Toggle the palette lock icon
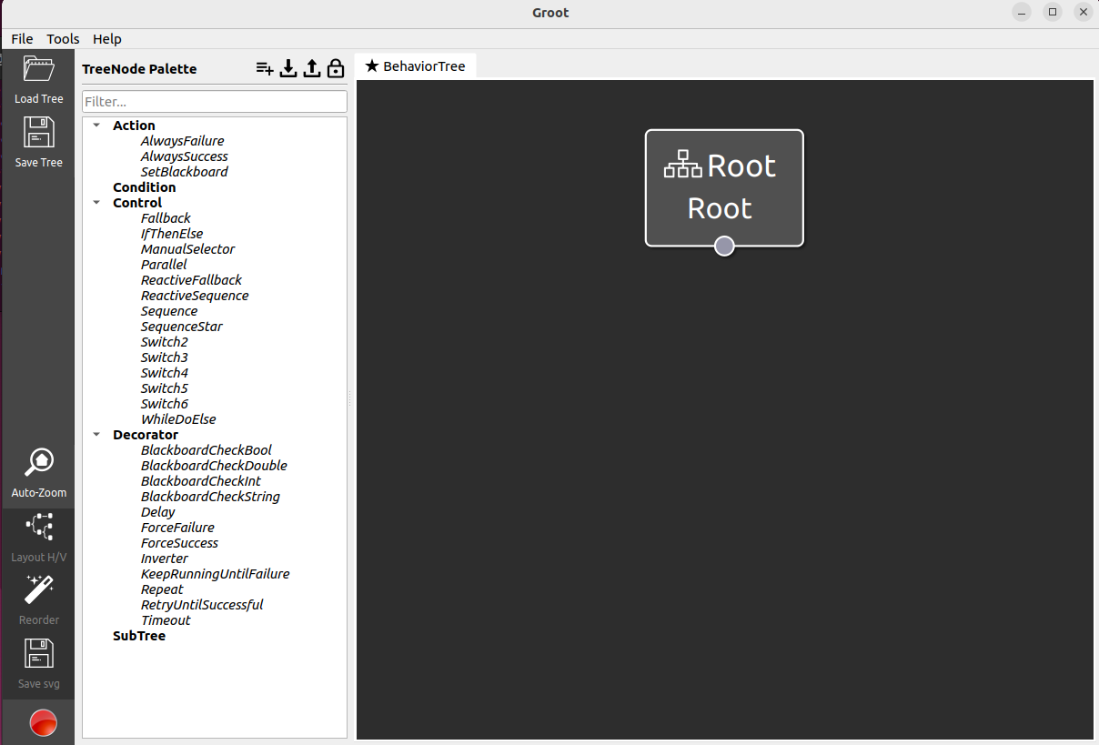The image size is (1099, 745). click(x=336, y=68)
